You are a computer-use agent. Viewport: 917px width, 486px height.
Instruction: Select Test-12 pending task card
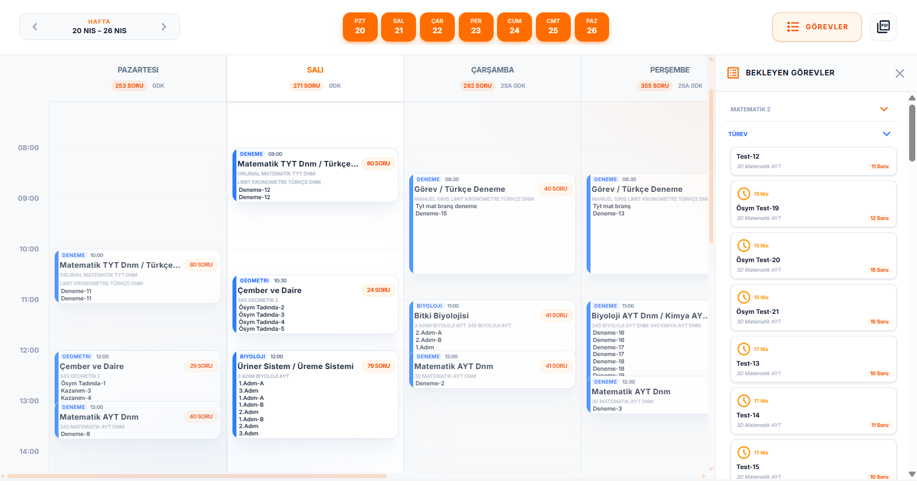813,161
